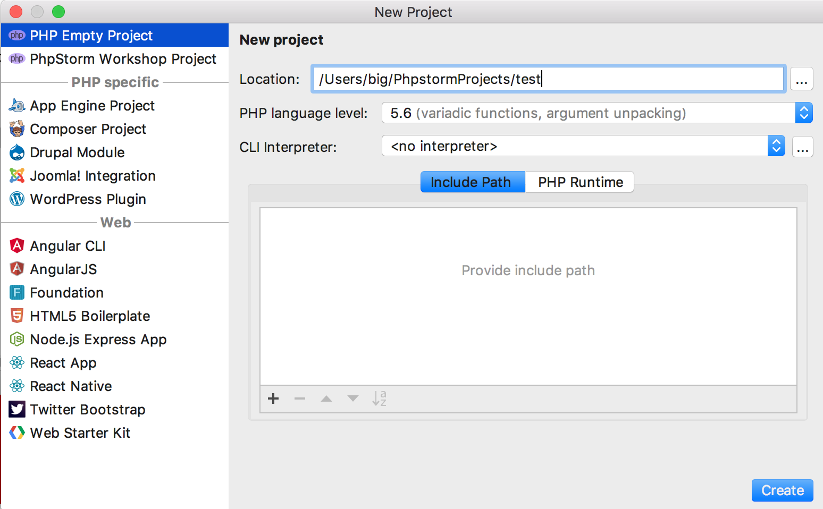Click the Twitter Bootstrap bird icon
Image resolution: width=823 pixels, height=509 pixels.
[x=17, y=409]
